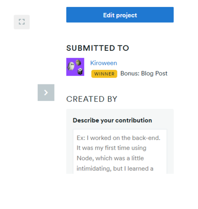Click the purple Kiroween logo thumbnail

click(75, 67)
